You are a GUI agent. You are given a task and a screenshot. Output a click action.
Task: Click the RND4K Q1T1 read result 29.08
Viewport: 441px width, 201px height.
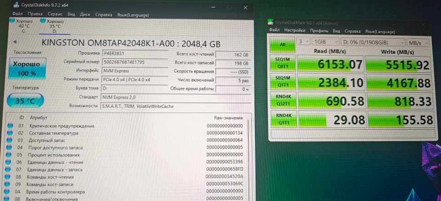pos(332,120)
